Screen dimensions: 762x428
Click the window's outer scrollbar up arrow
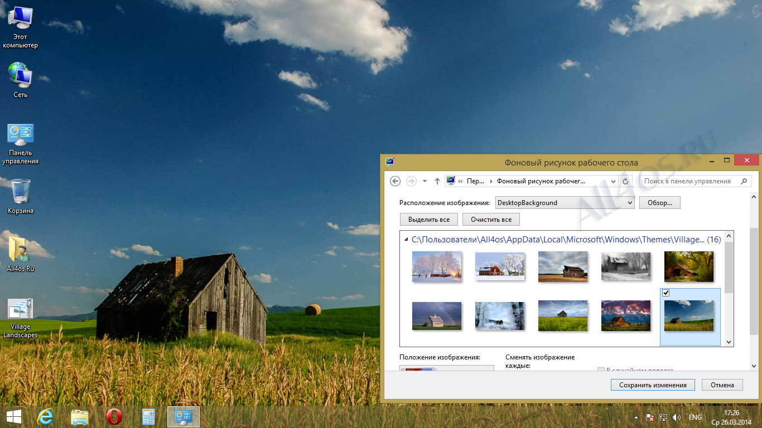(x=754, y=197)
